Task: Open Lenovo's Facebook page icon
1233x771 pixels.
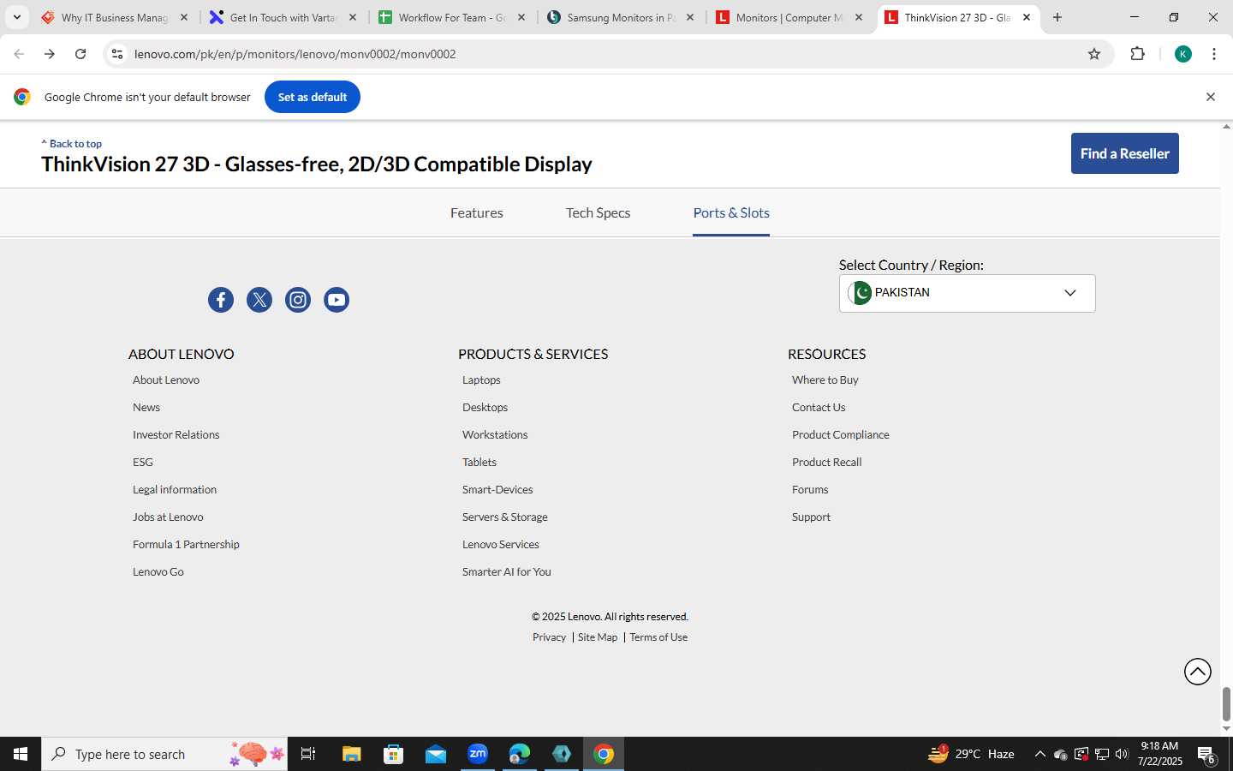Action: coord(221,300)
